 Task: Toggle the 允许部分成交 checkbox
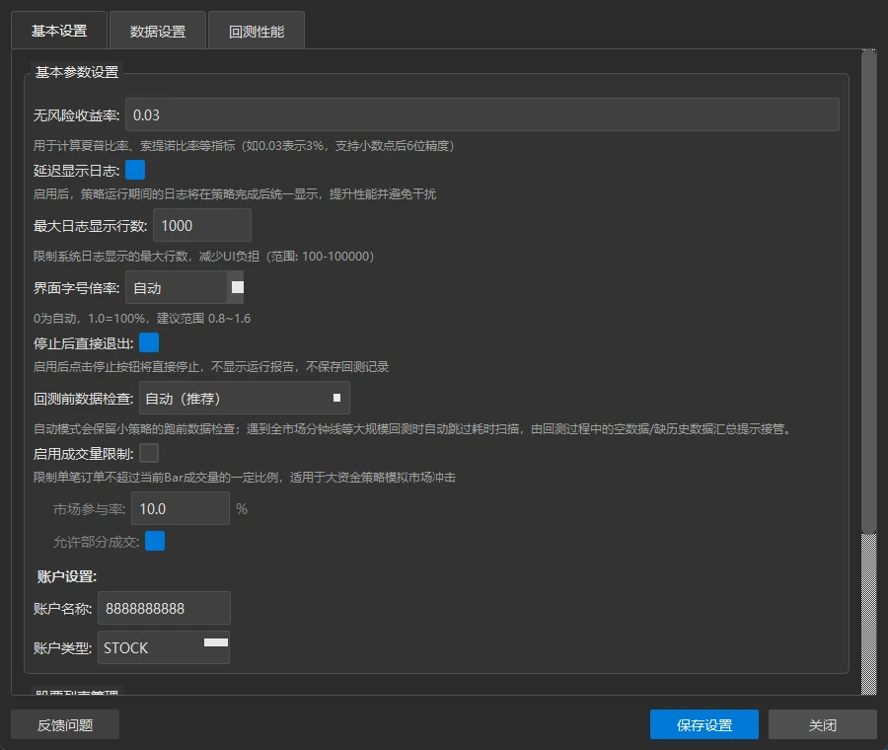(155, 541)
